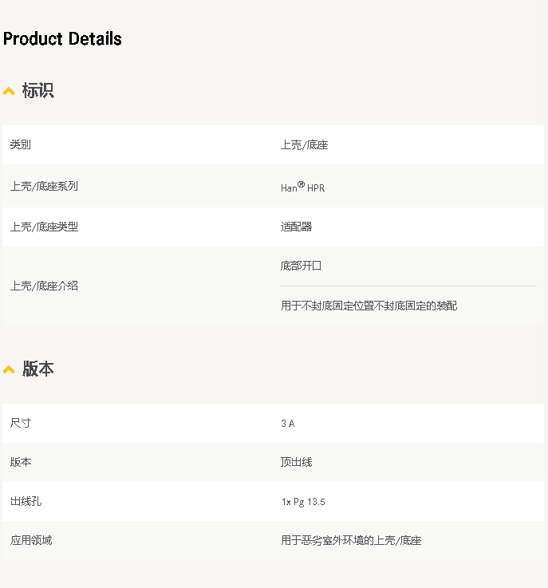The height and width of the screenshot is (588, 548).
Task: Select the Product Details title
Action: (x=62, y=38)
